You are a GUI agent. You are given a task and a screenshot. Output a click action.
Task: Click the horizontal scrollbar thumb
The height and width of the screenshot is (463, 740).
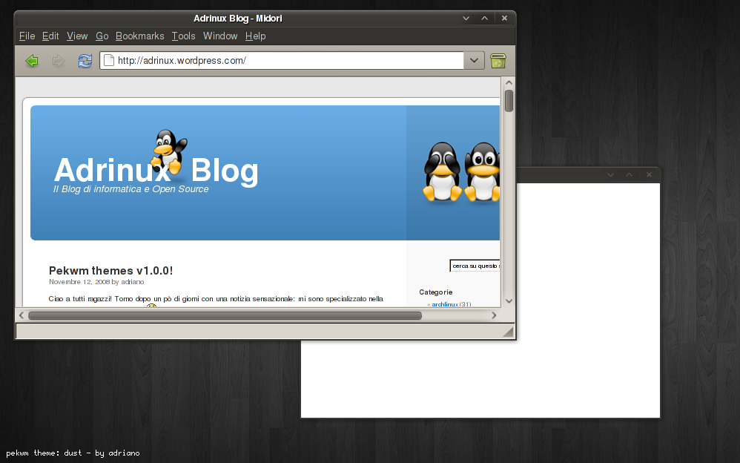point(225,315)
